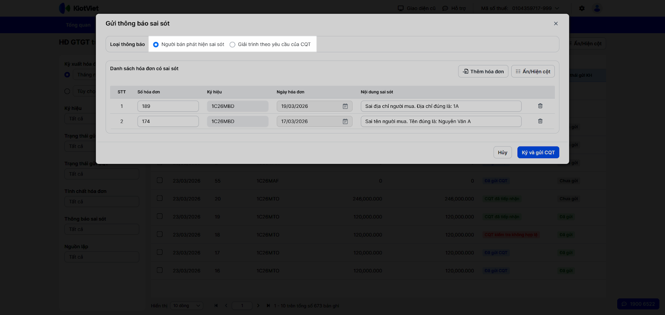This screenshot has width=665, height=315.
Task: Click the 'CQT kiểm tra không hợp lệ' status
Action: coord(511,235)
